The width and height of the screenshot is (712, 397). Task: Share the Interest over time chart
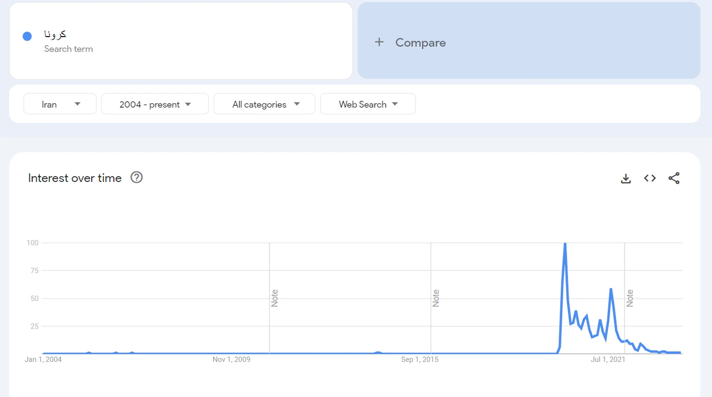pos(674,178)
